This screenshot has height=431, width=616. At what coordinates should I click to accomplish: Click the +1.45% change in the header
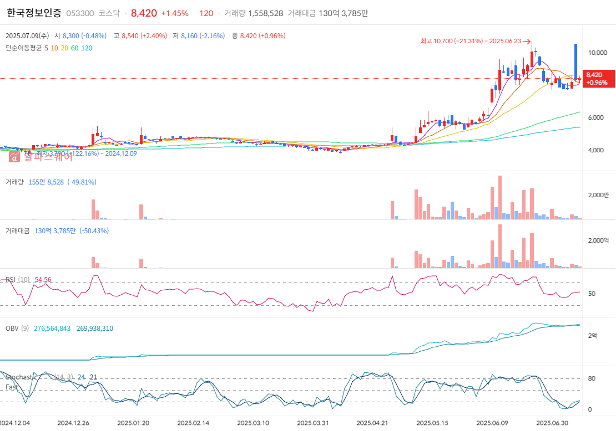(x=175, y=13)
